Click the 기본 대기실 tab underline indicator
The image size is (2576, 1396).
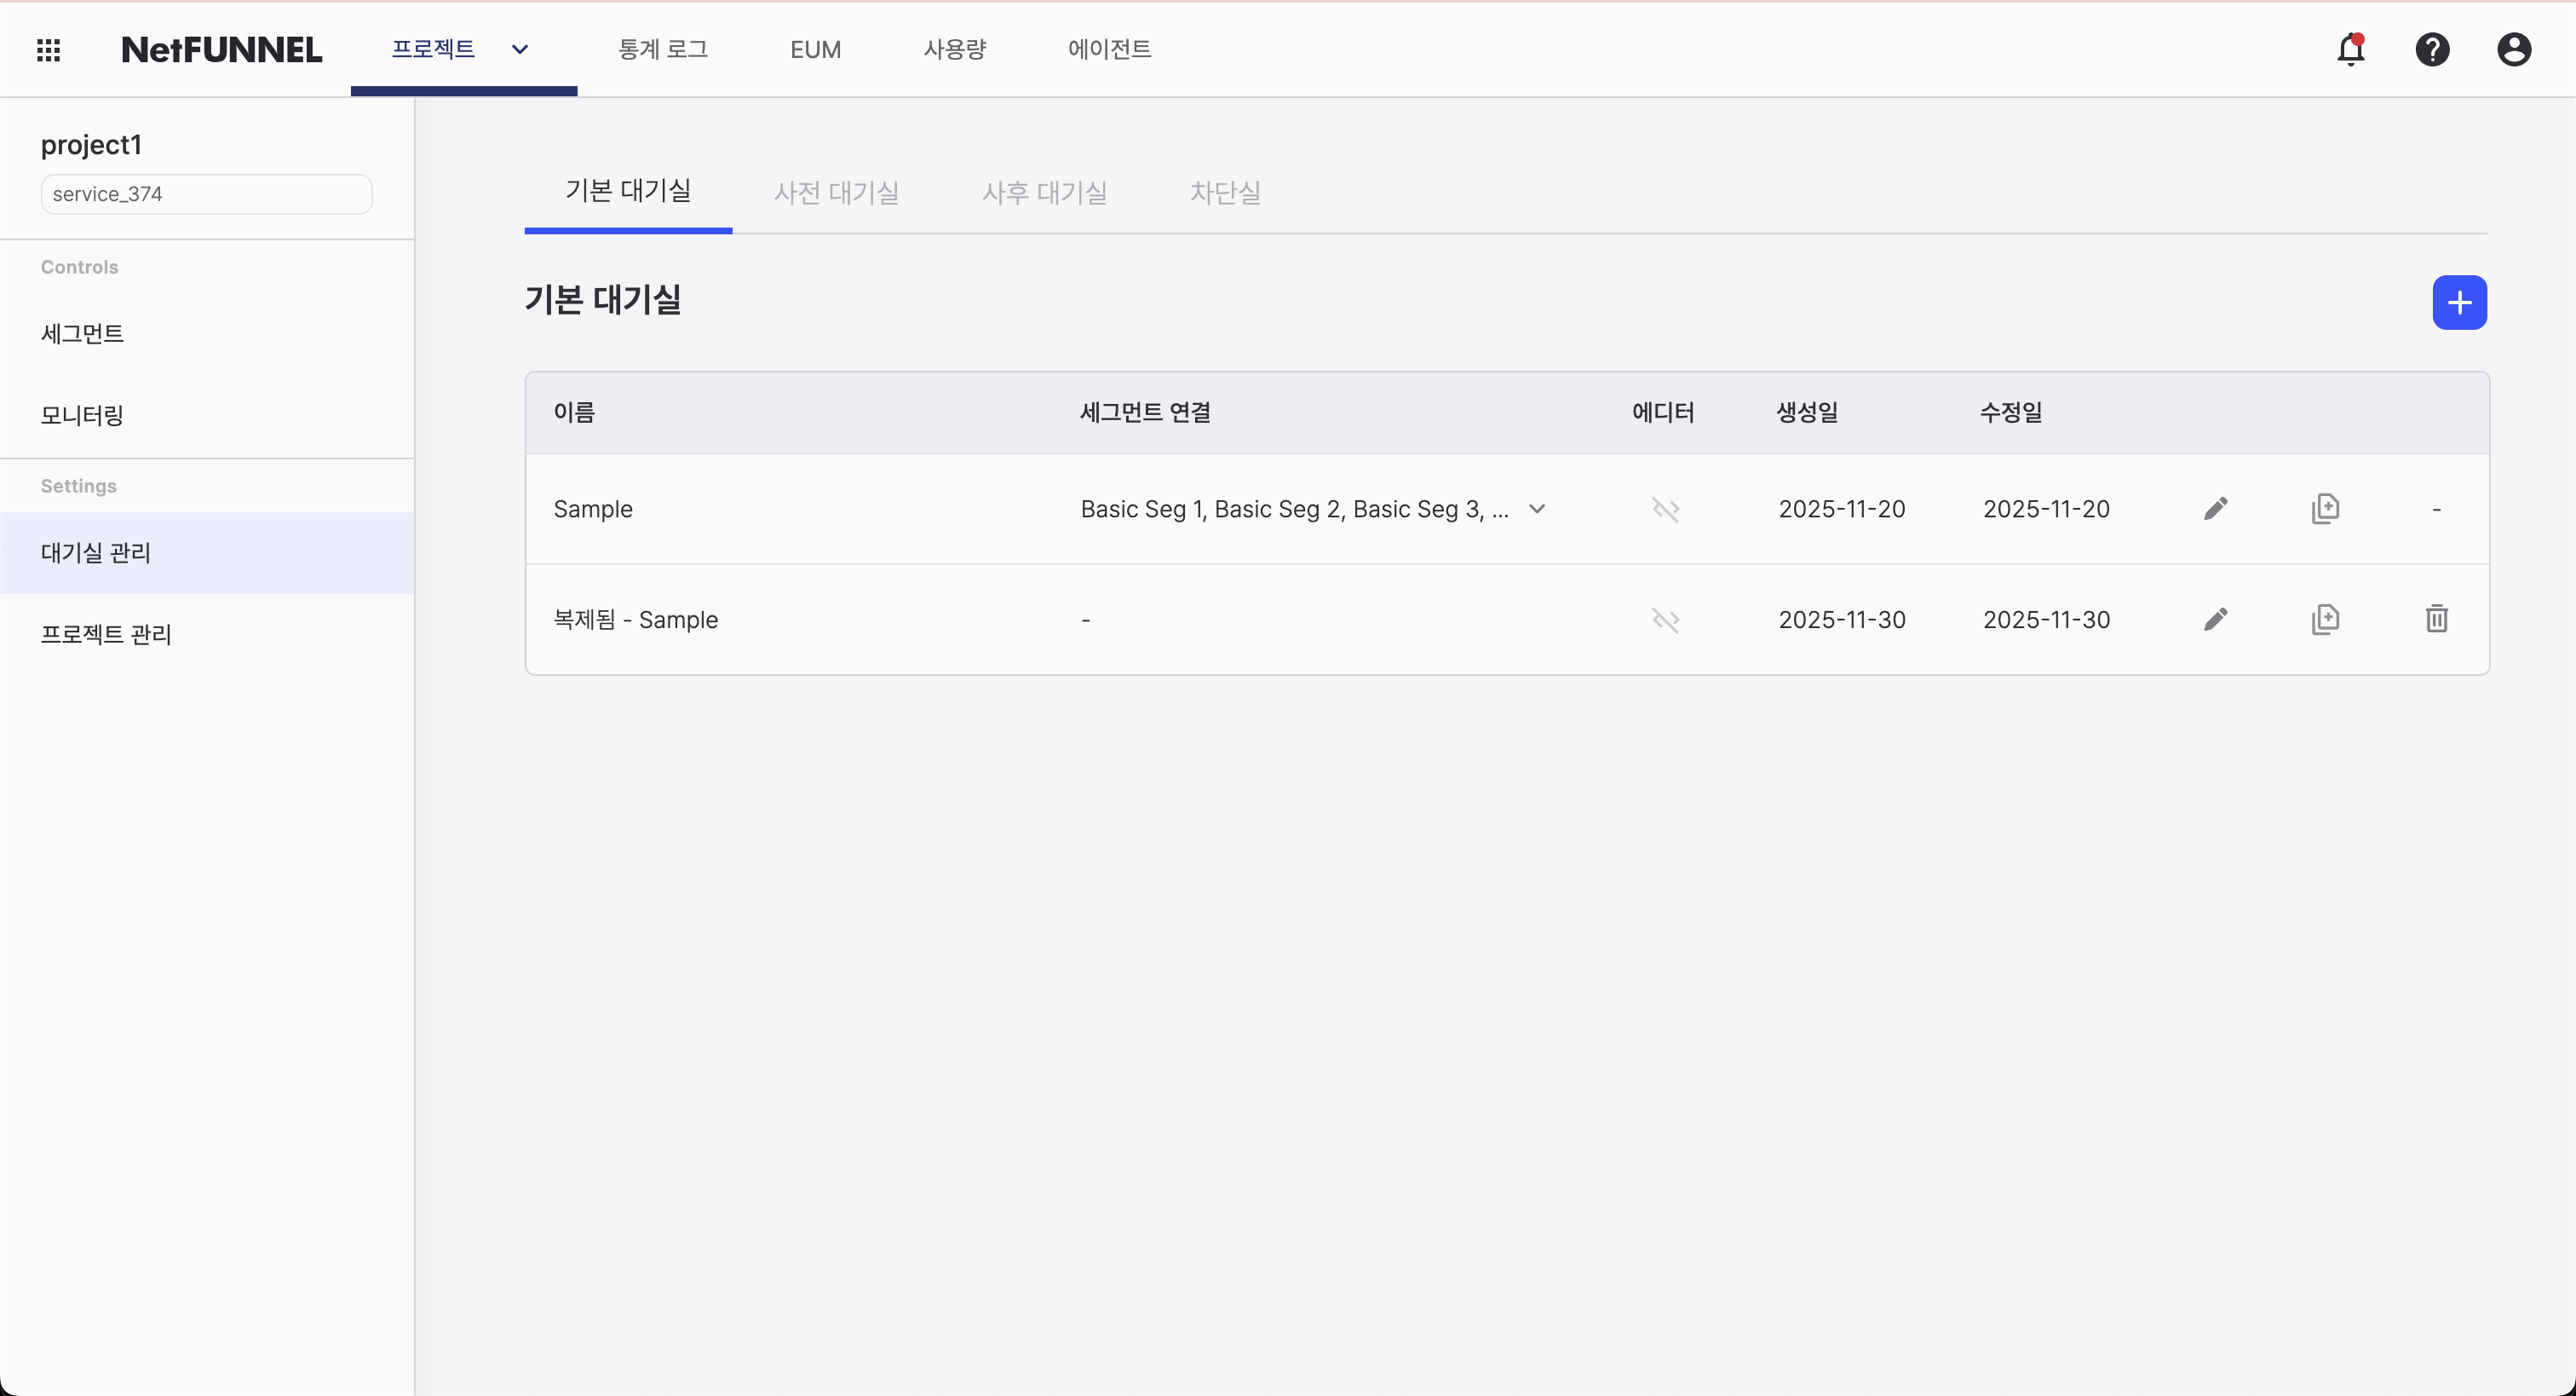[x=628, y=232]
